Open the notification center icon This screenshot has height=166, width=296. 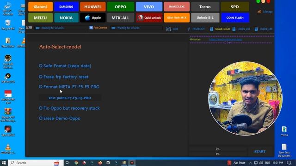coord(289,163)
